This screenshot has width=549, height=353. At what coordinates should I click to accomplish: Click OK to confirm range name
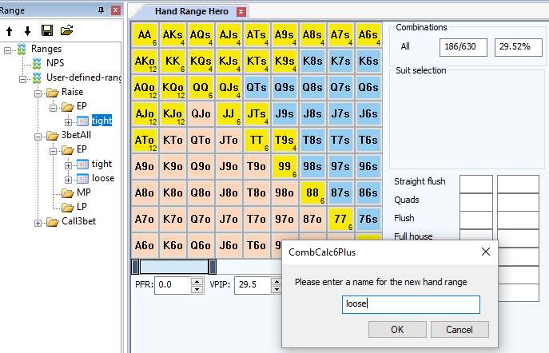(x=396, y=329)
